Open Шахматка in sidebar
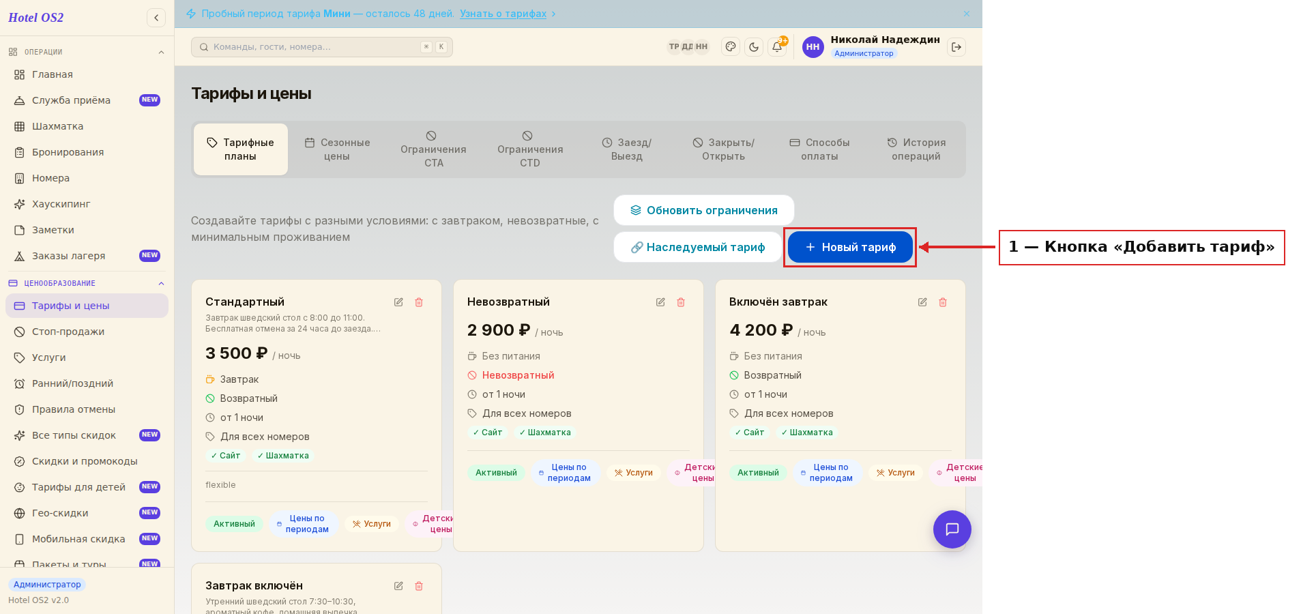 [x=87, y=126]
